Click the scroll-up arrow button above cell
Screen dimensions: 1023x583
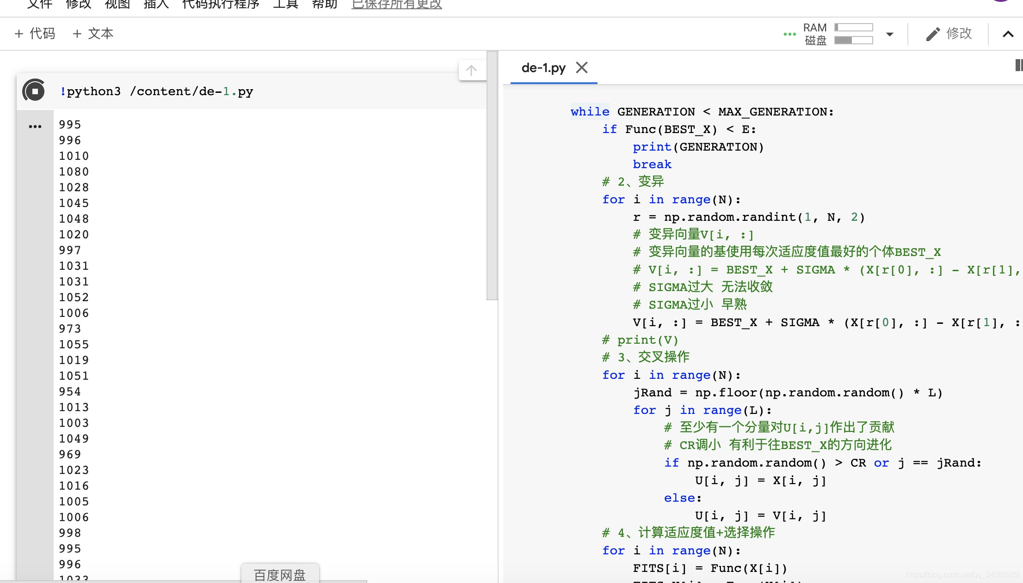[x=471, y=70]
